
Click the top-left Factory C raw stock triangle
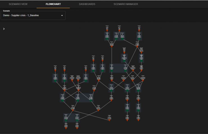click(107, 31)
